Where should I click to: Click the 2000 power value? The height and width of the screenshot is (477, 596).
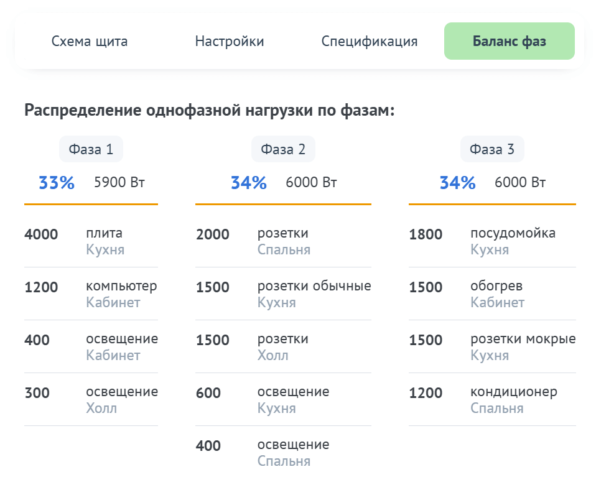pyautogui.click(x=213, y=234)
